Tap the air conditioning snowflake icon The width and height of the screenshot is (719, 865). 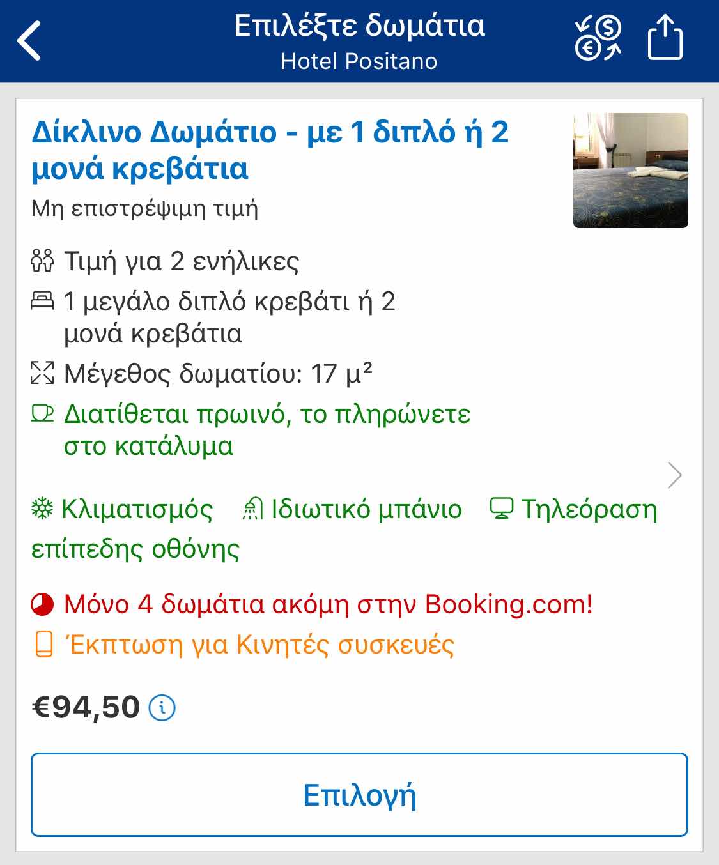coord(43,509)
